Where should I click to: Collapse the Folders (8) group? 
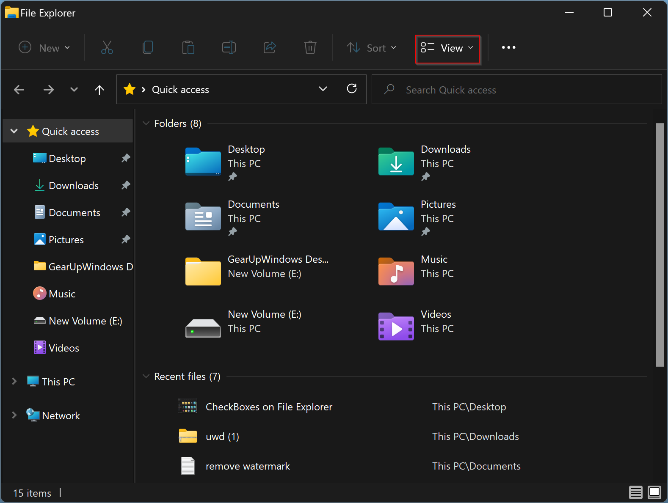coord(146,123)
